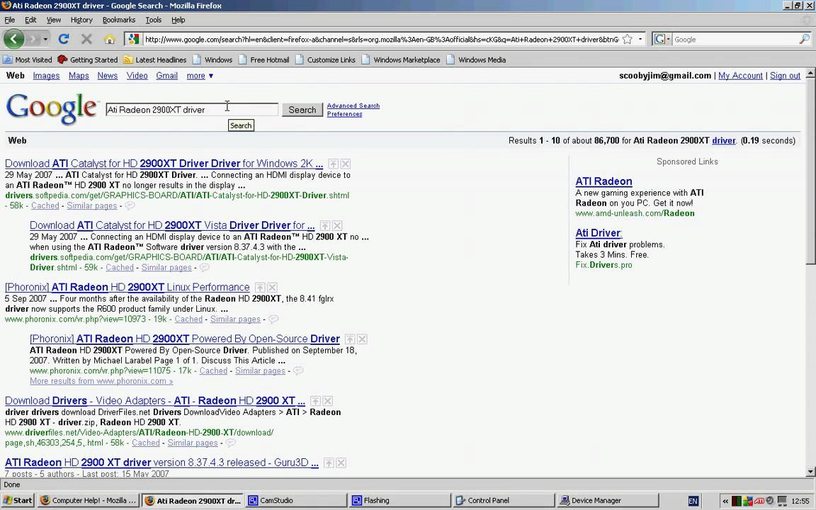Click the page scrollbar down arrow
This screenshot has width=816, height=510.
pyautogui.click(x=810, y=472)
